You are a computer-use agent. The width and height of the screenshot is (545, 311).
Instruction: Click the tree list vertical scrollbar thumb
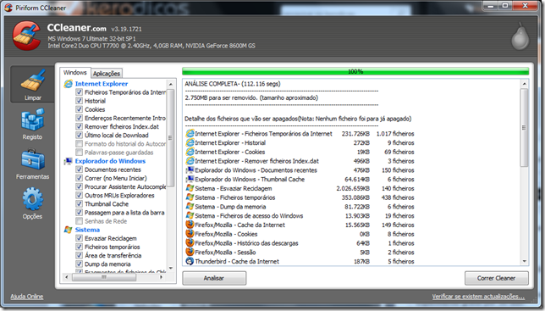(x=171, y=138)
